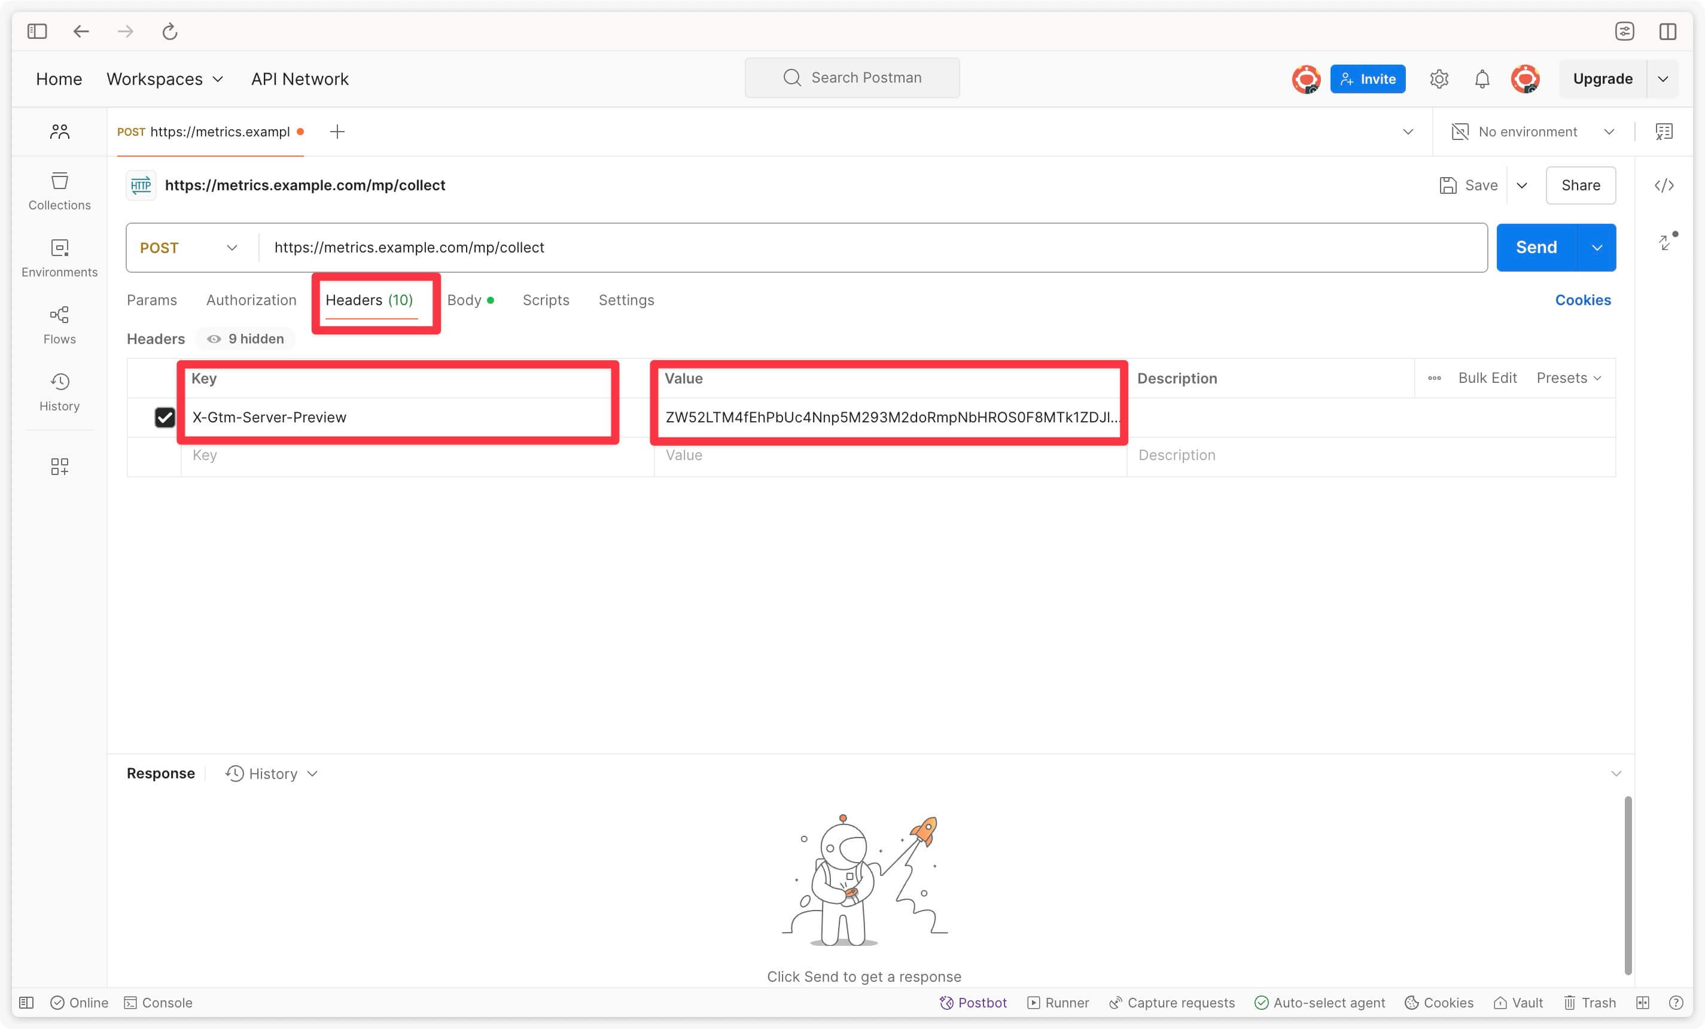Open the configure sidebar apps icon
The width and height of the screenshot is (1705, 1029).
pos(59,465)
